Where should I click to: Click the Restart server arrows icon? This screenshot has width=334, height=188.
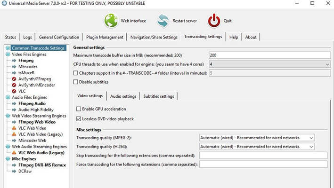pos(163,21)
